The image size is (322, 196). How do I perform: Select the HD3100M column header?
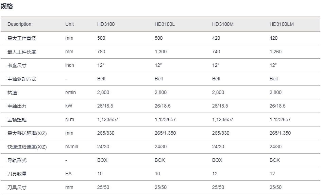click(x=223, y=24)
